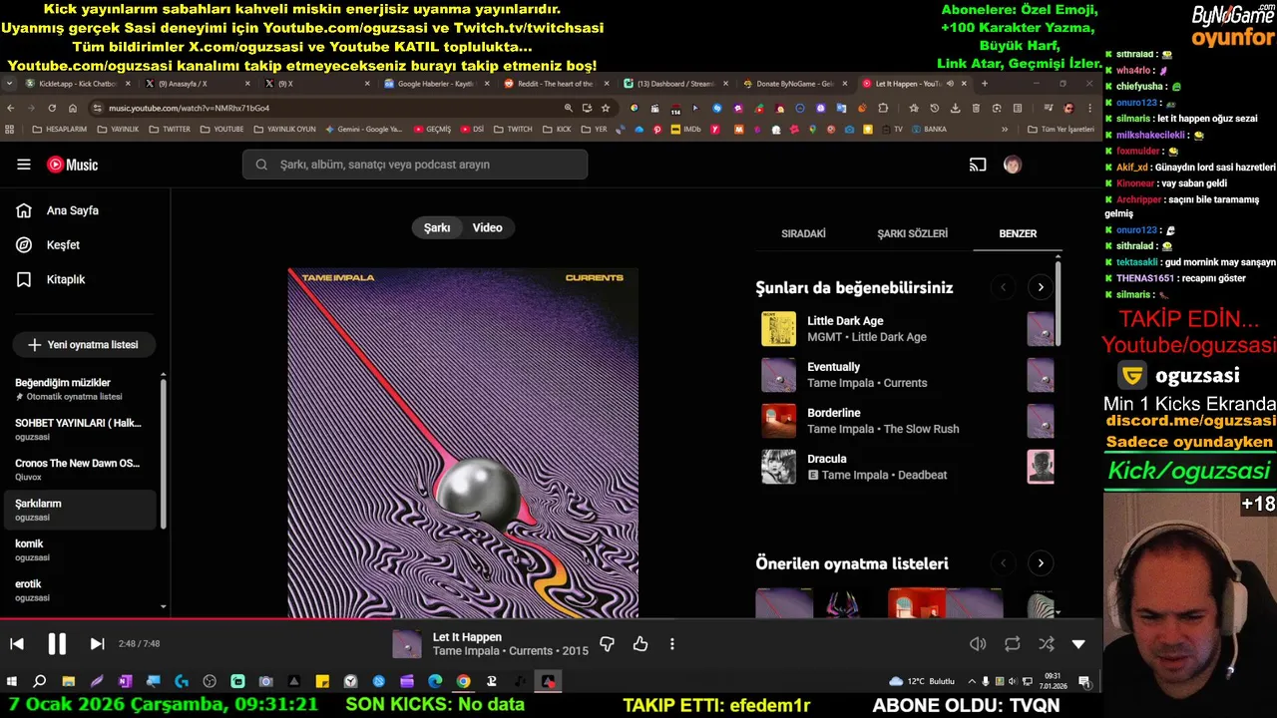Open Chrome from the taskbar
The height and width of the screenshot is (718, 1277).
(464, 681)
